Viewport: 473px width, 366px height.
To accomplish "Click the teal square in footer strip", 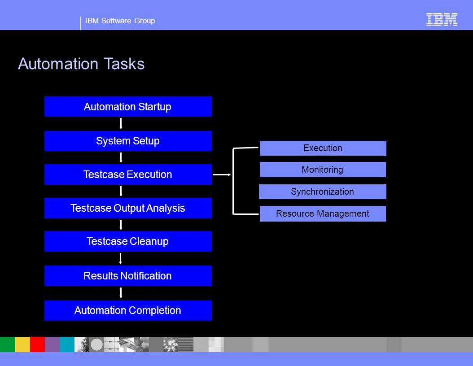I will point(67,344).
